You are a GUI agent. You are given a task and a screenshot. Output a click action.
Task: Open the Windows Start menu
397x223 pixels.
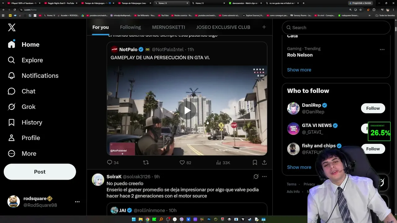pyautogui.click(x=134, y=220)
